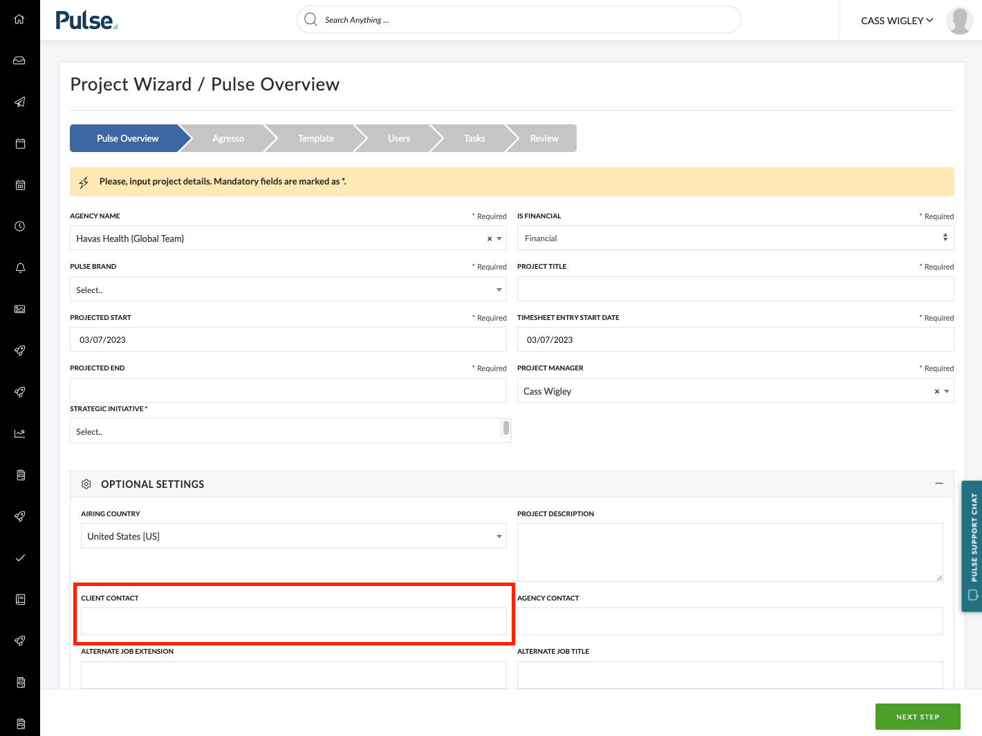Click the Timesheet Entry Start Date field
This screenshot has width=982, height=736.
[735, 339]
